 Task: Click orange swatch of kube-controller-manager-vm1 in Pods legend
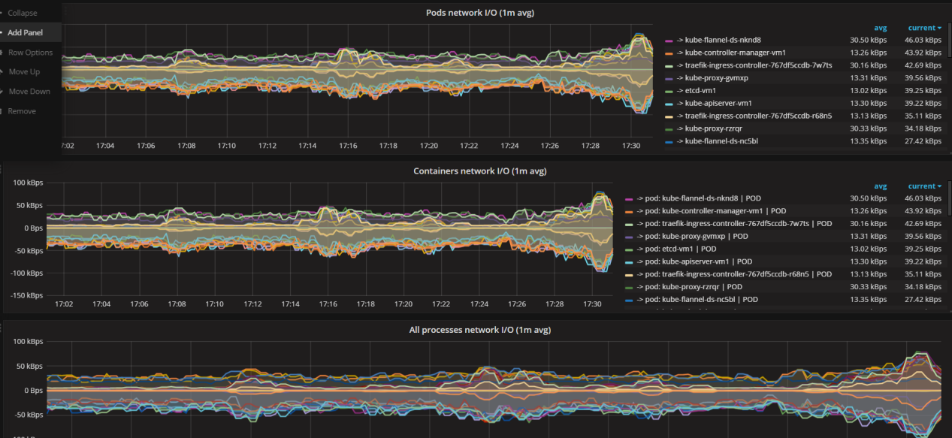[669, 53]
